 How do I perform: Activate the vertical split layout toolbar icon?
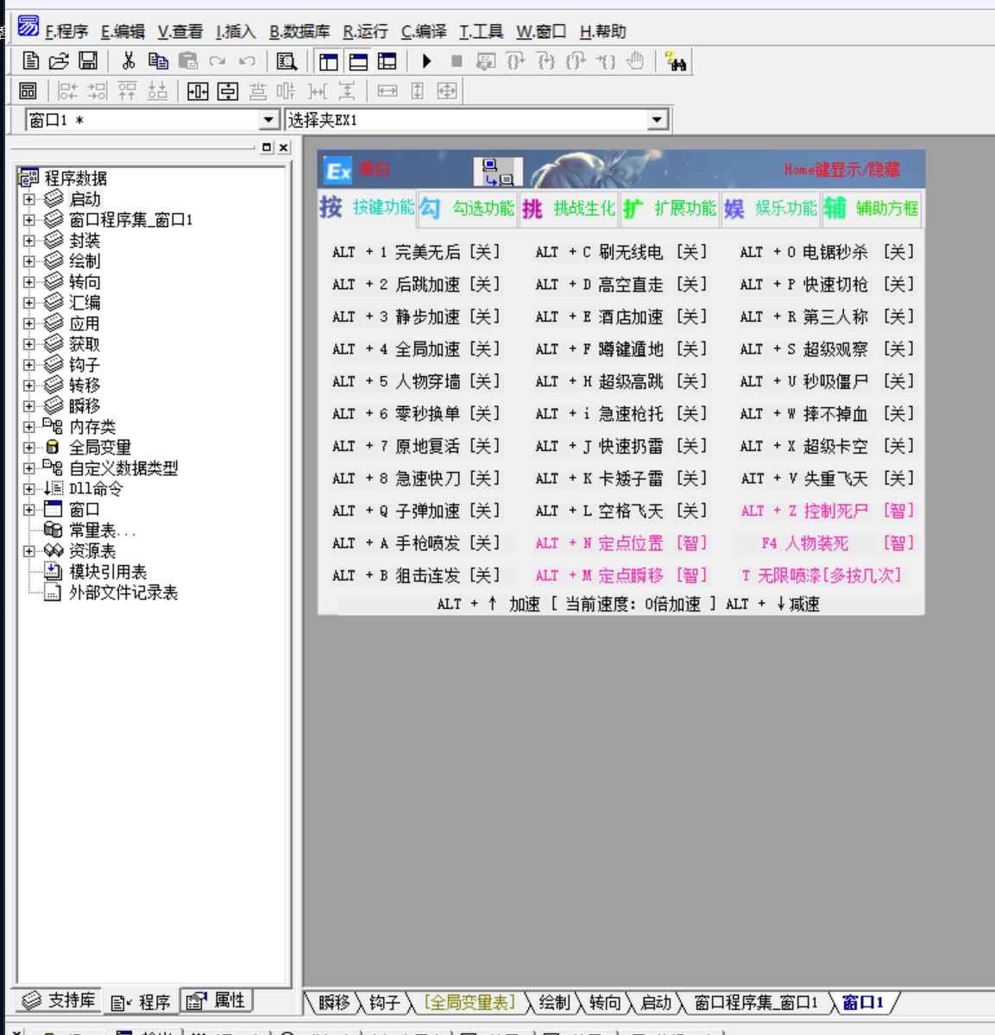tap(327, 60)
